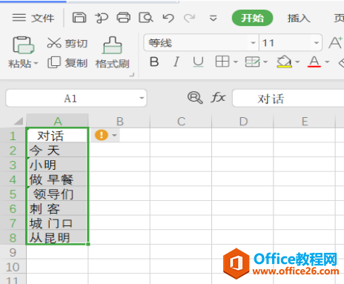Click cell containing 从昆明
This screenshot has height=284, width=344.
point(57,237)
